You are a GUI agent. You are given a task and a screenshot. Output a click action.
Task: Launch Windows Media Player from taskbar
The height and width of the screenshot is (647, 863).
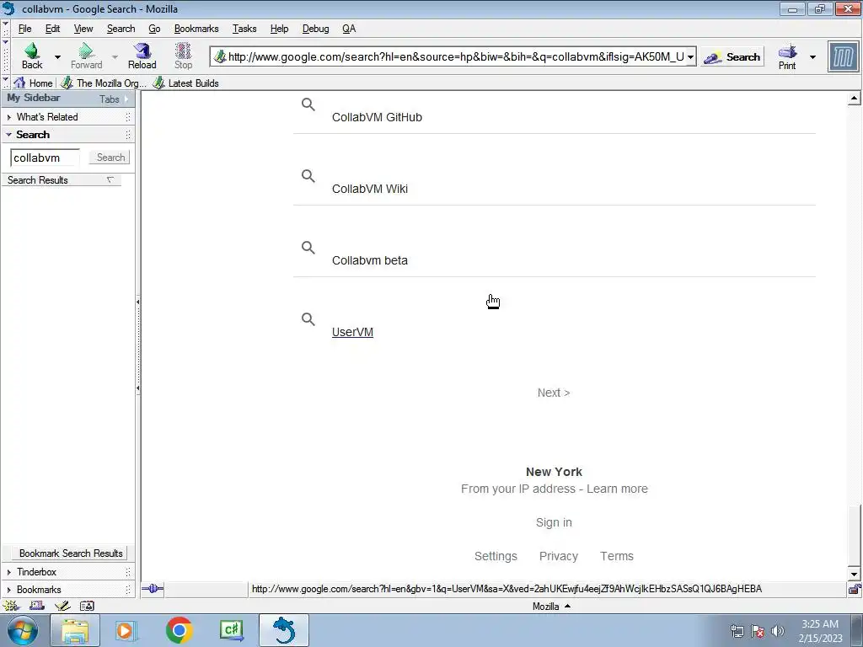126,630
